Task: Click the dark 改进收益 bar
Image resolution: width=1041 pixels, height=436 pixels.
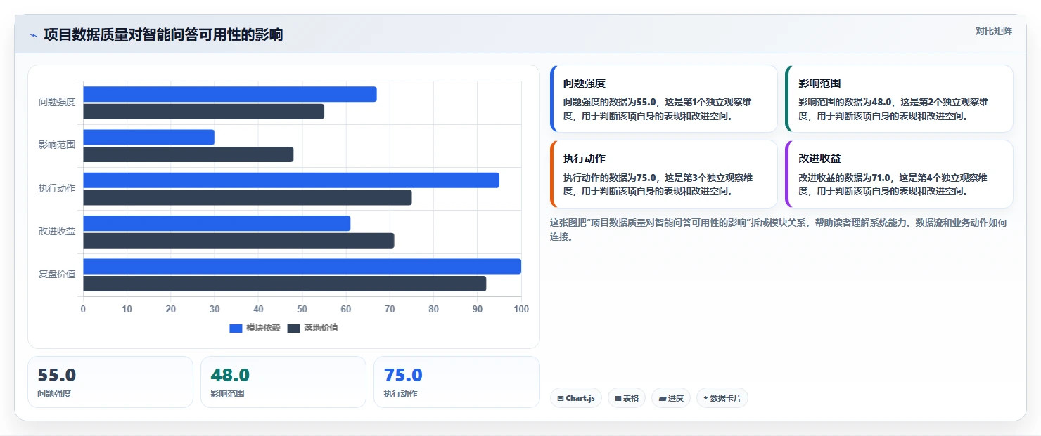Action: pos(239,241)
